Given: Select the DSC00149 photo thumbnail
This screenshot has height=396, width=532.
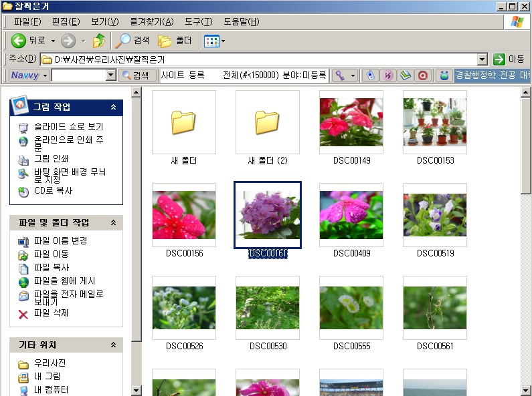Looking at the screenshot, I should coord(351,122).
